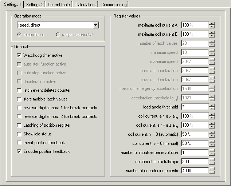Enable latch event deletes counter
The height and width of the screenshot is (186, 231).
pyautogui.click(x=19, y=90)
